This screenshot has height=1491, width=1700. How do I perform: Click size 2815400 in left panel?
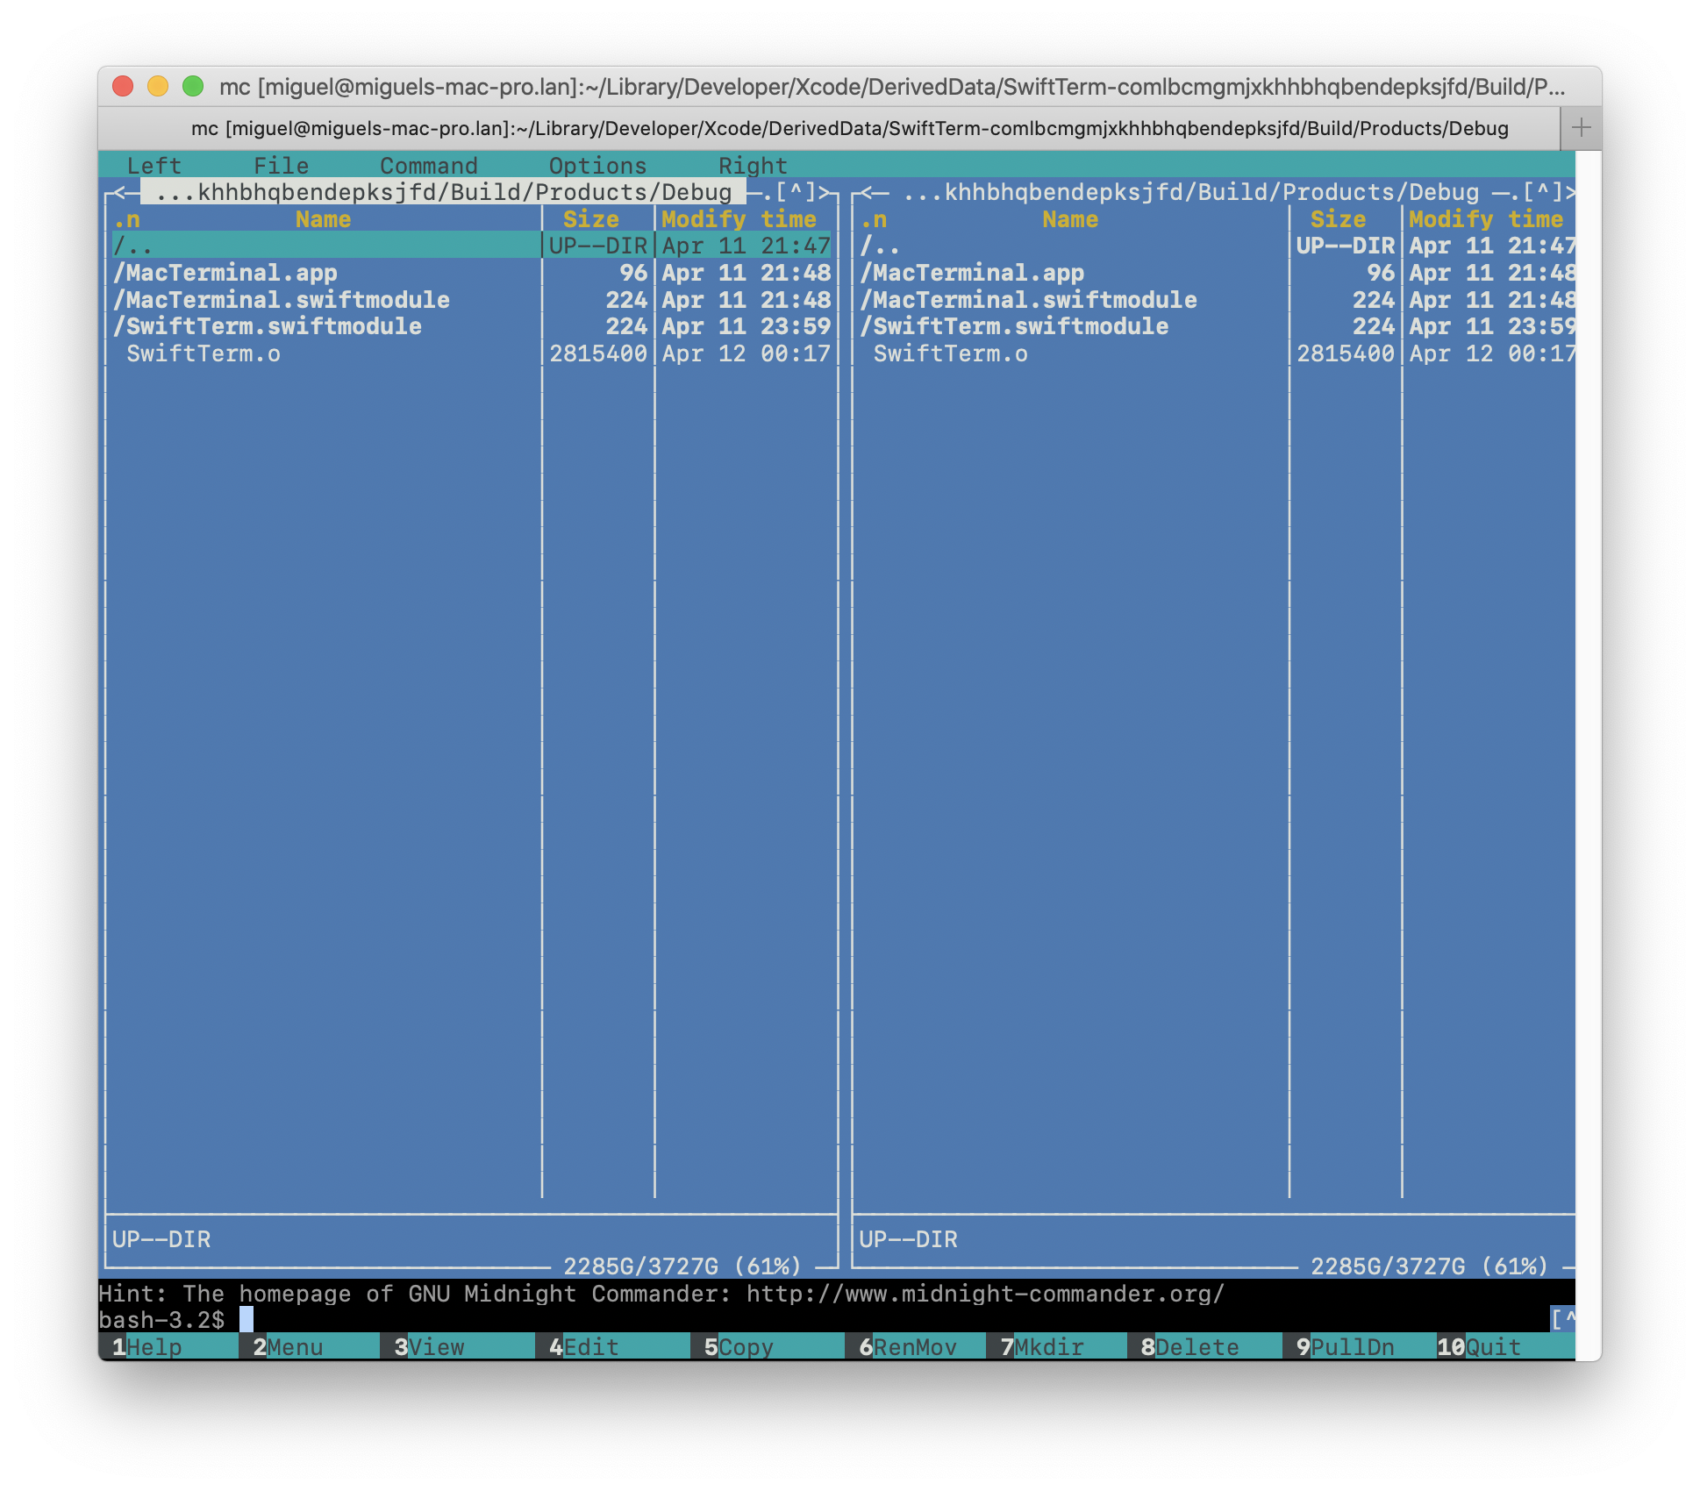point(598,353)
